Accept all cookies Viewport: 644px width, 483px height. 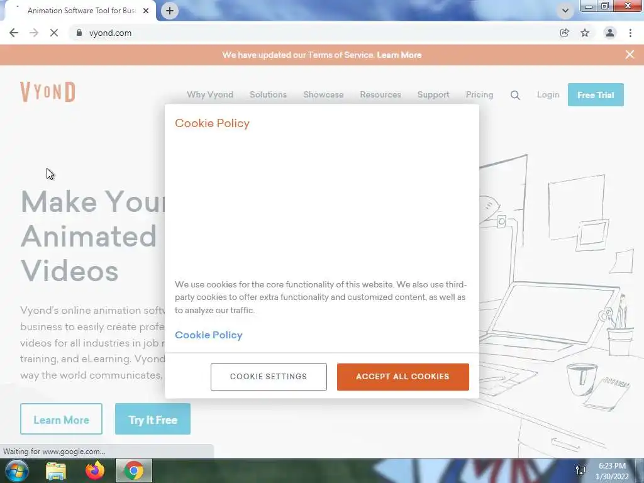point(403,377)
